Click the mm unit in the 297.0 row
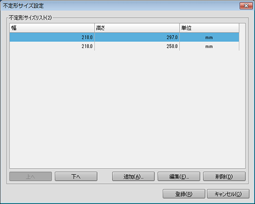 tap(209, 37)
